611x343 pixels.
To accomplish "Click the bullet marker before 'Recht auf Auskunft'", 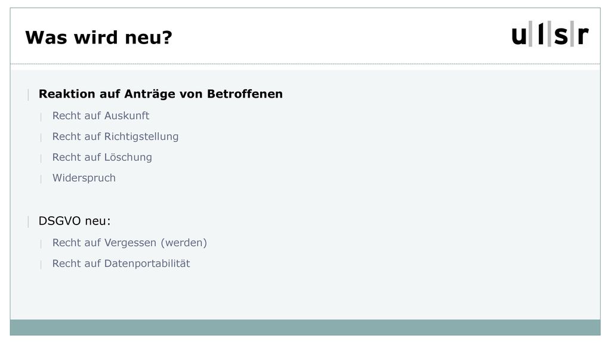I will [41, 116].
